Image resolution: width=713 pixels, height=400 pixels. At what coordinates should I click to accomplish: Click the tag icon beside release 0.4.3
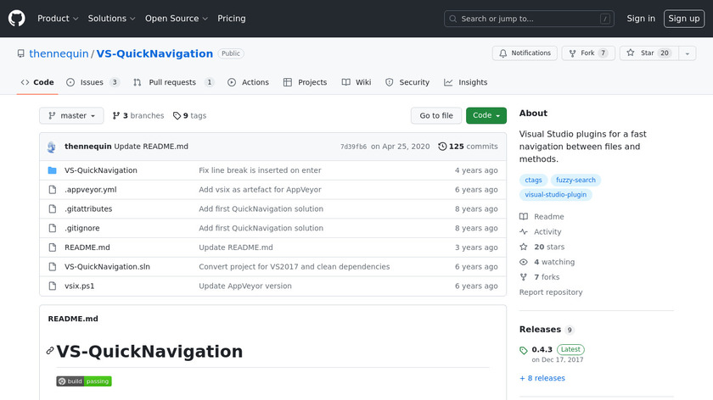(524, 350)
